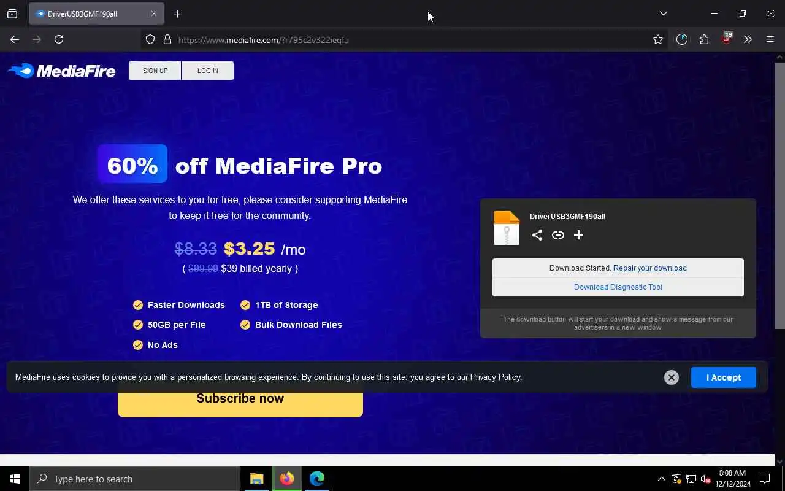
Task: Select the DriverUSB3GMF190all tab
Action: pos(96,14)
